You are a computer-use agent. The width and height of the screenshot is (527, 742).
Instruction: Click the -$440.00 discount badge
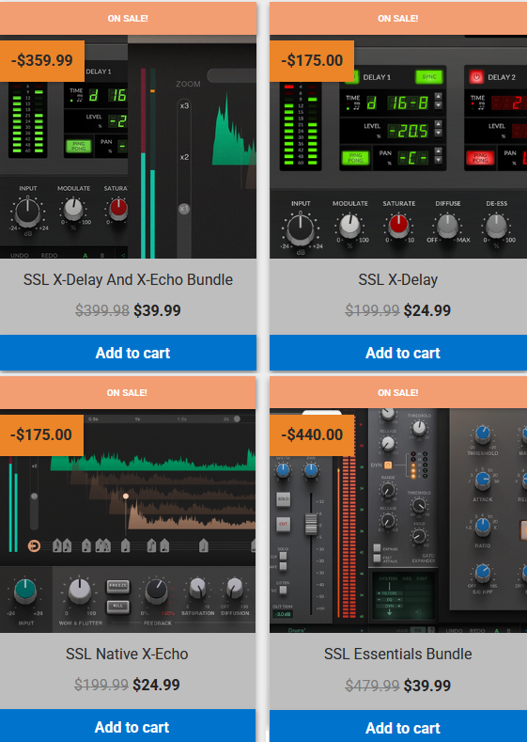click(x=312, y=434)
